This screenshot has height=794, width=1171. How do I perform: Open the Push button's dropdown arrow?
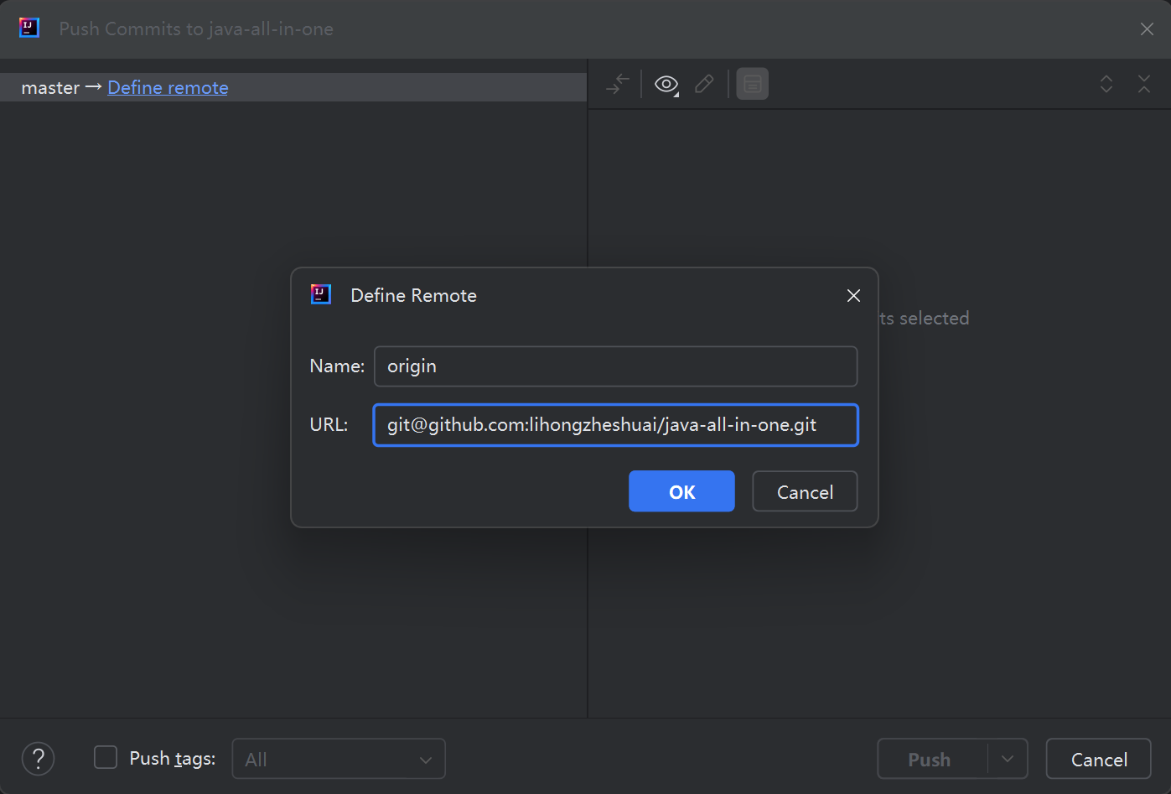click(x=1008, y=759)
